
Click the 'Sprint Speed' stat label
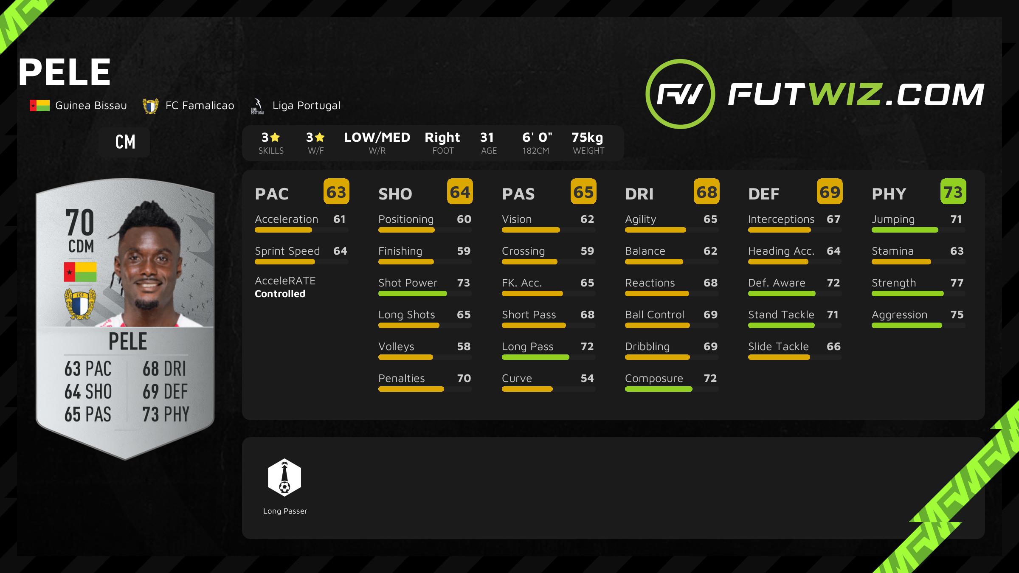coord(287,251)
